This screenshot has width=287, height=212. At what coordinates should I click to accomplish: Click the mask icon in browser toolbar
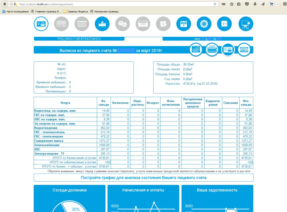[223, 4]
